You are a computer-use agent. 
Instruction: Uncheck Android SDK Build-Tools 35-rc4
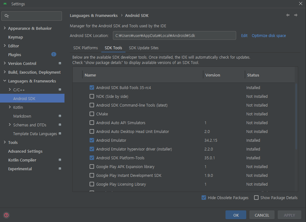click(92, 87)
